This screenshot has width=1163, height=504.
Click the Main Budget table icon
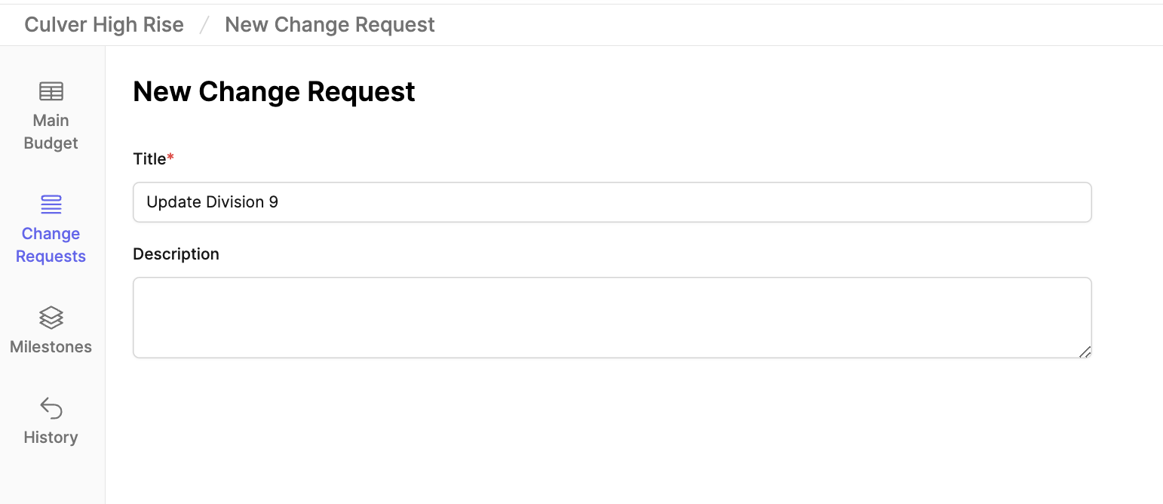point(51,91)
